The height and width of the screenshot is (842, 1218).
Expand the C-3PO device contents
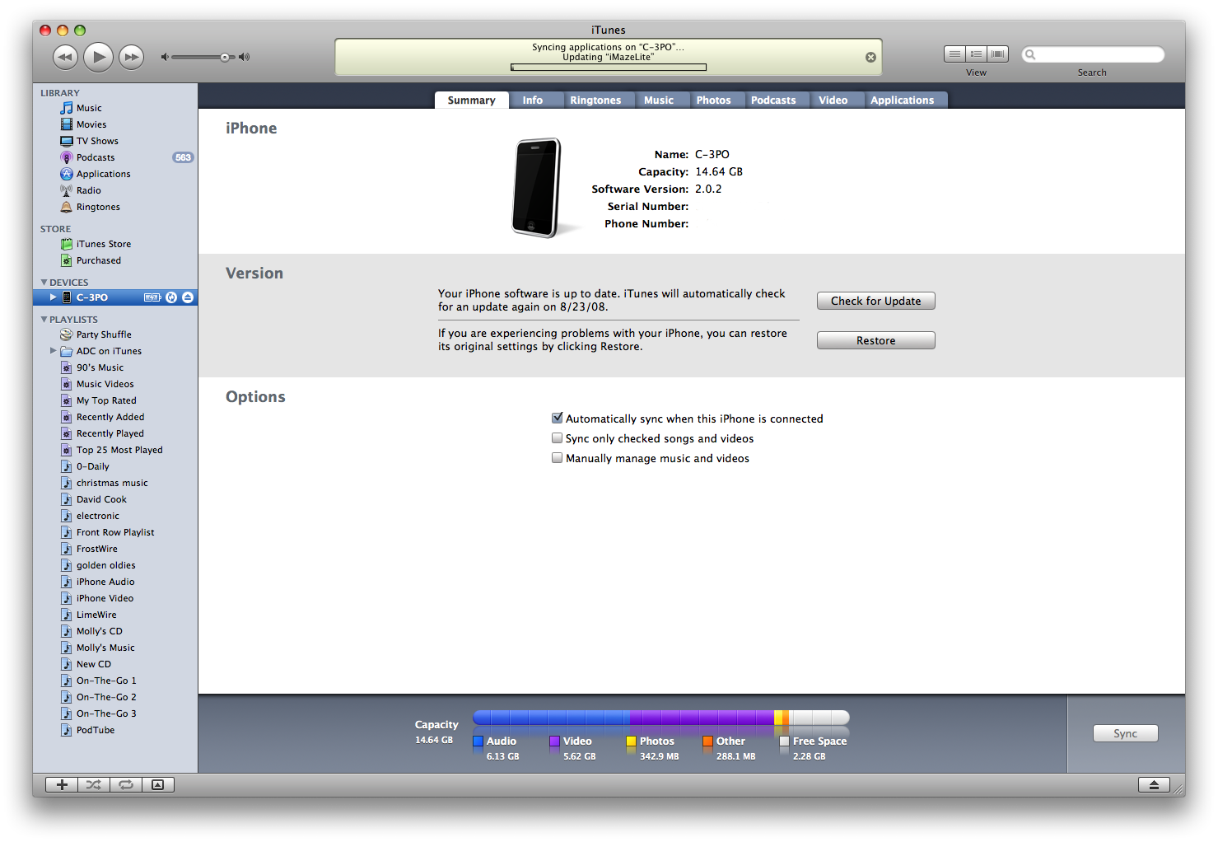[x=53, y=297]
